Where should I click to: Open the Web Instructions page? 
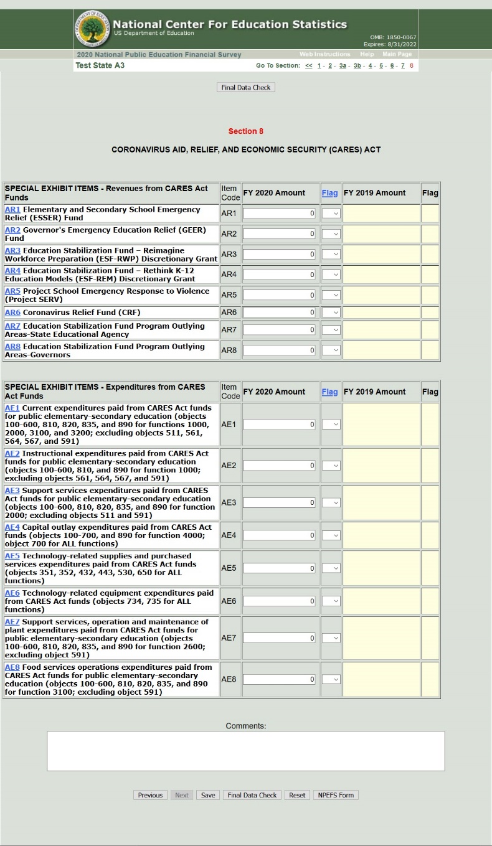(324, 55)
